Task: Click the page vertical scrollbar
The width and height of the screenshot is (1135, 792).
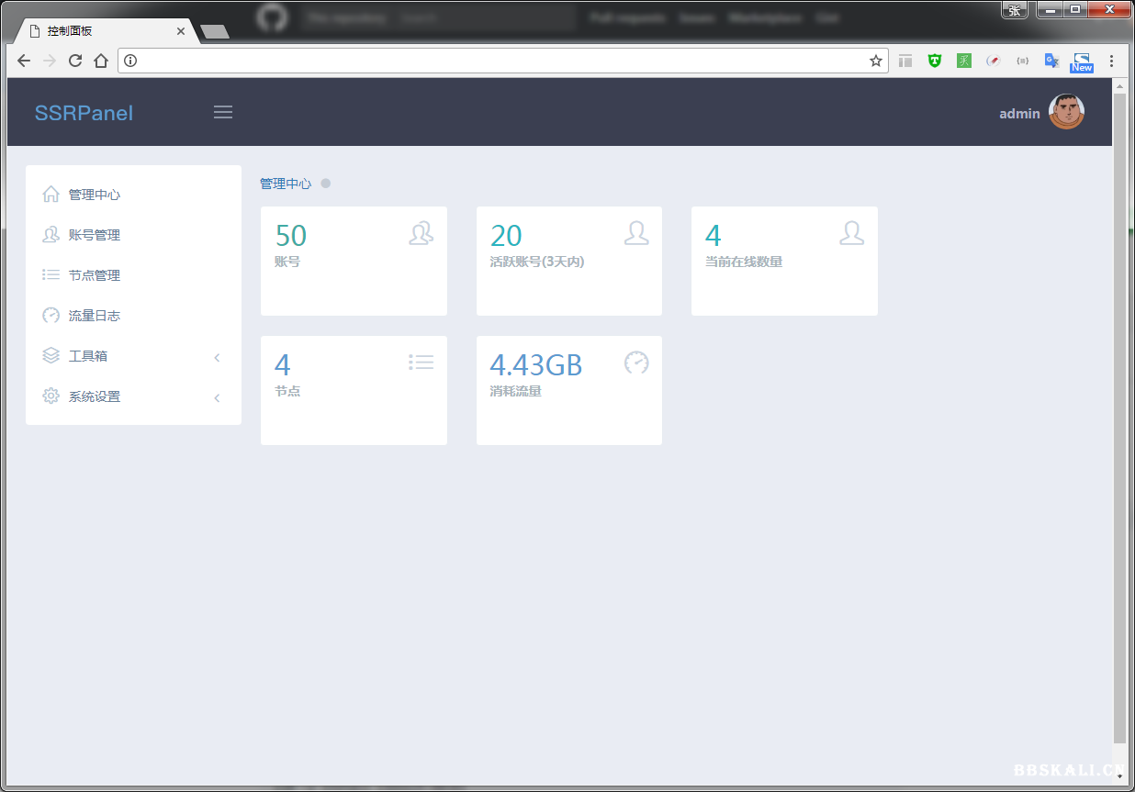Action: click(x=1118, y=413)
